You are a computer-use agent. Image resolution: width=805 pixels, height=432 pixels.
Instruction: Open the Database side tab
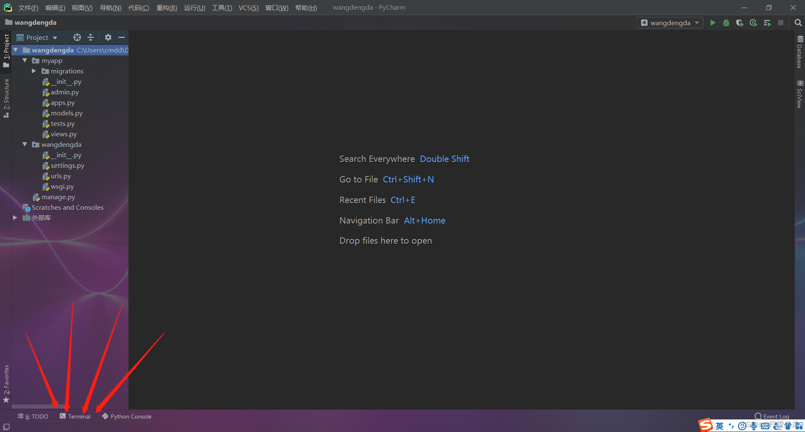tap(800, 52)
